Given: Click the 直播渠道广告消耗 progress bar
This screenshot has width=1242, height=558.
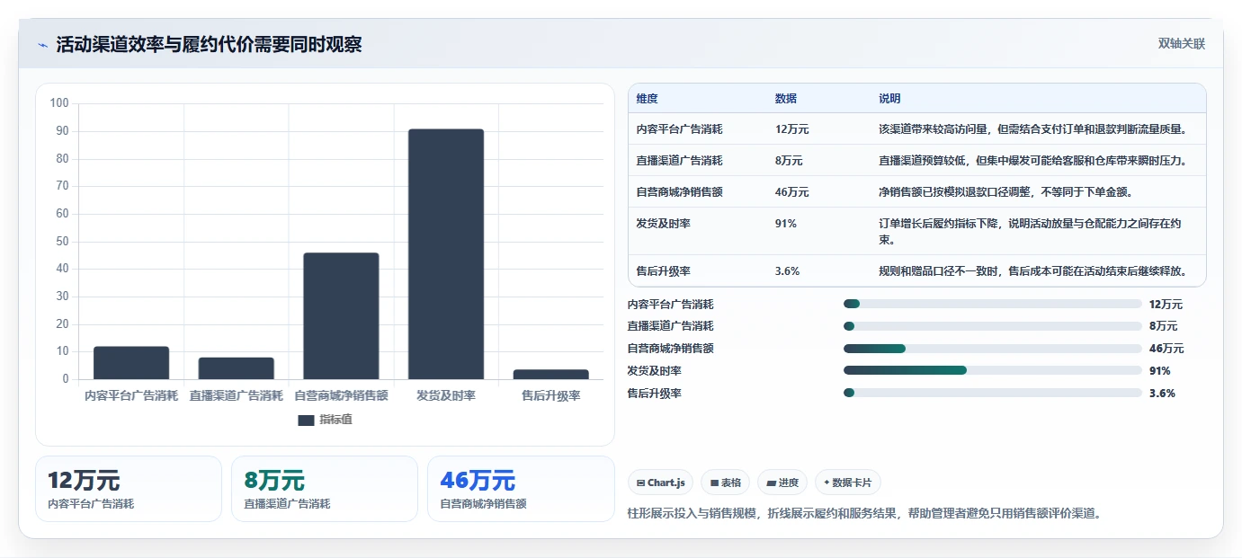Looking at the screenshot, I should 993,326.
